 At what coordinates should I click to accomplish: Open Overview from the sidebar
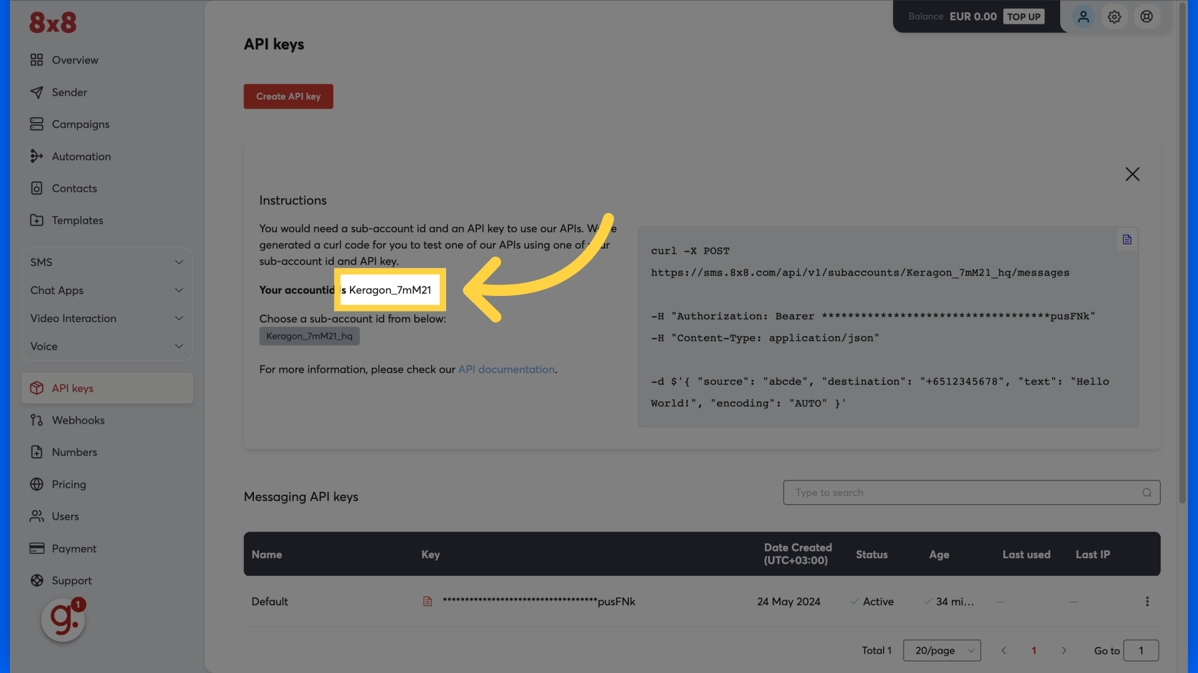click(75, 60)
